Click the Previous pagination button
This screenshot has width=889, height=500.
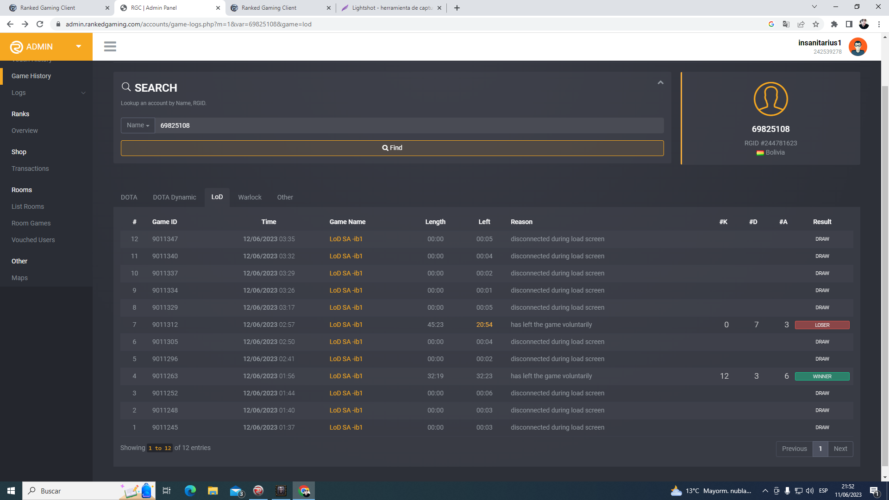click(794, 449)
